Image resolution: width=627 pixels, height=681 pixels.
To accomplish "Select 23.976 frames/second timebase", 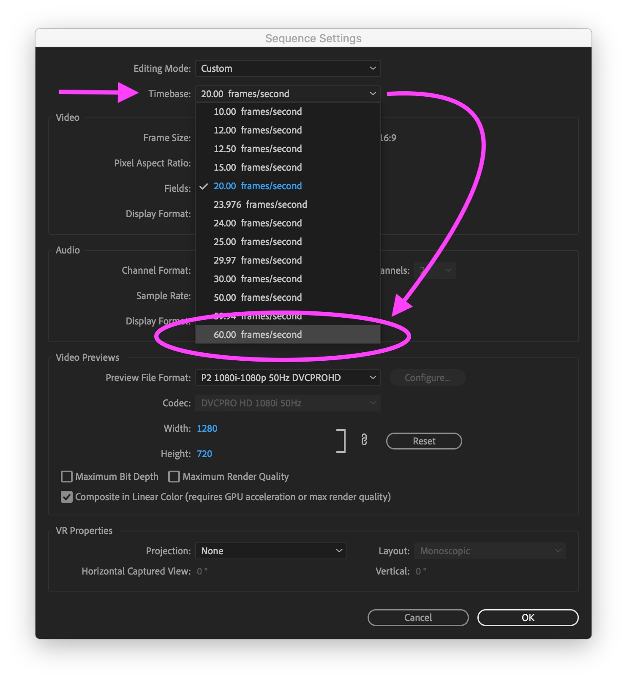I will tap(288, 204).
